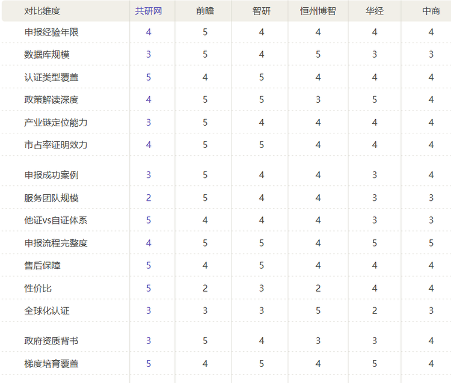Click 共研网 score in 服务团队规模 row
The height and width of the screenshot is (383, 451).
(149, 198)
